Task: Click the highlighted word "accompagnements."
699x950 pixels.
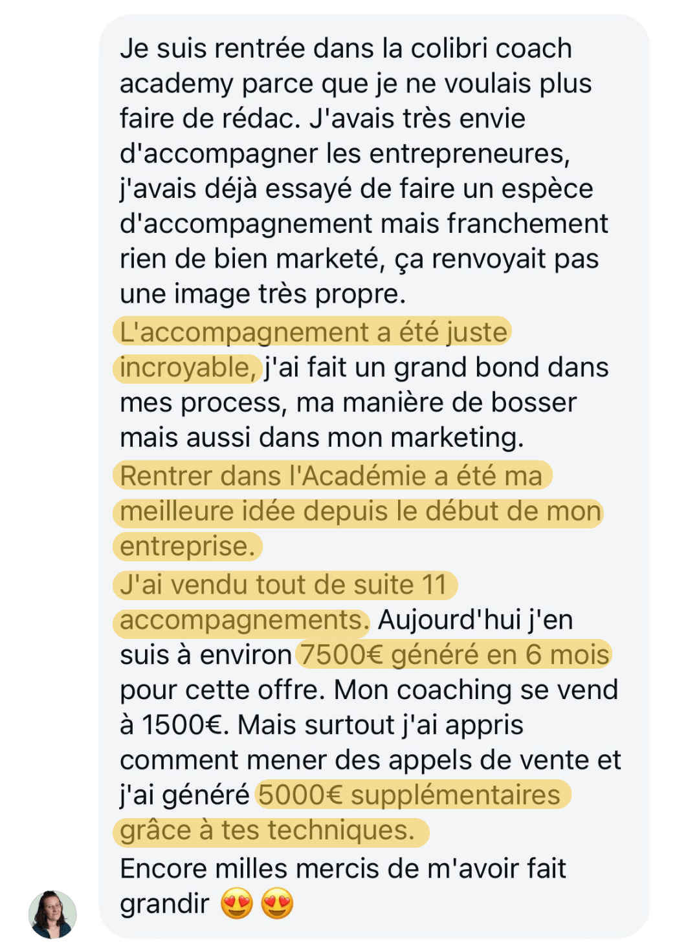Action: tap(241, 620)
